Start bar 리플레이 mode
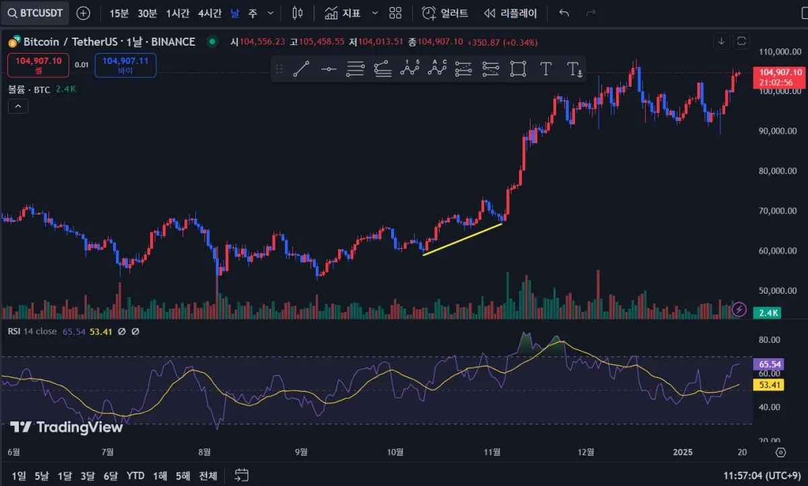This screenshot has height=486, width=808. tap(510, 13)
